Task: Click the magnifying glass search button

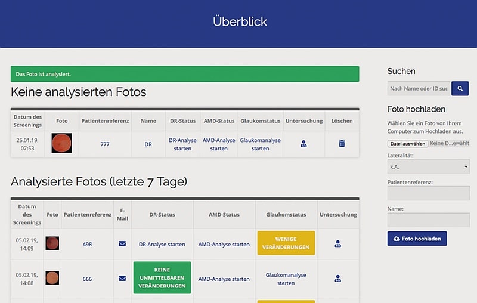Action: tap(460, 89)
